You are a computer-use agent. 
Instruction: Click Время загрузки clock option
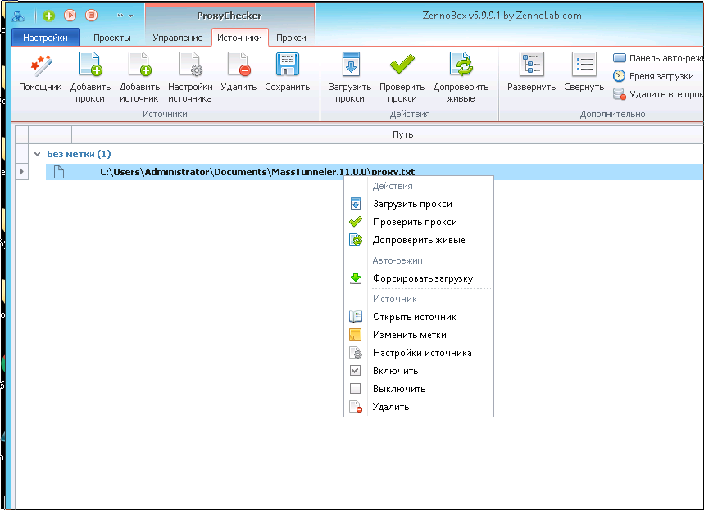pyautogui.click(x=654, y=76)
